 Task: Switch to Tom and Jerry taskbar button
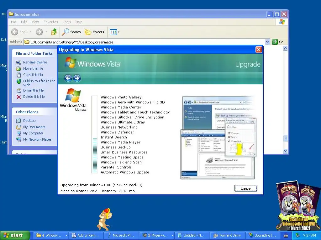[228, 235]
